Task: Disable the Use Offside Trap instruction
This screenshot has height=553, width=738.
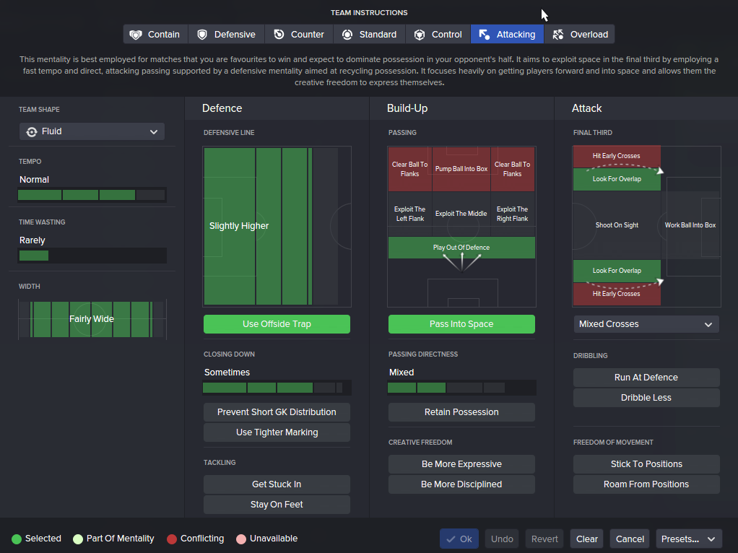Action: click(277, 324)
